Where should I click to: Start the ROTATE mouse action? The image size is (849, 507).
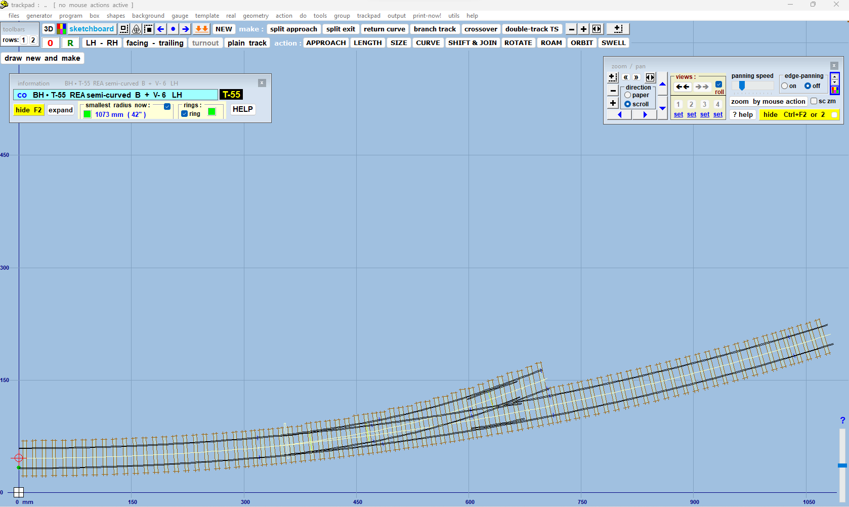(518, 43)
